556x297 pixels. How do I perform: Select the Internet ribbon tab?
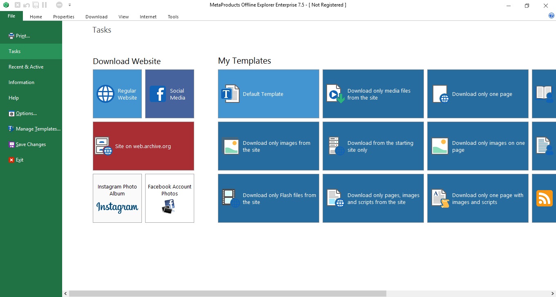click(148, 17)
